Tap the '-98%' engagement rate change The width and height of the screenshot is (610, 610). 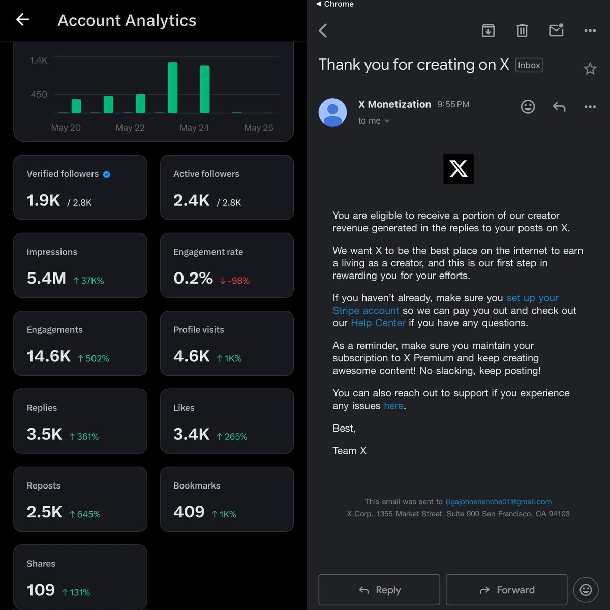point(235,281)
